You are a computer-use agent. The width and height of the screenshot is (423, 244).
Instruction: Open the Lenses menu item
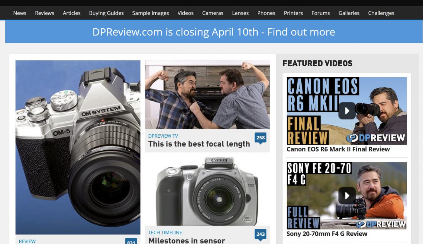click(x=240, y=13)
